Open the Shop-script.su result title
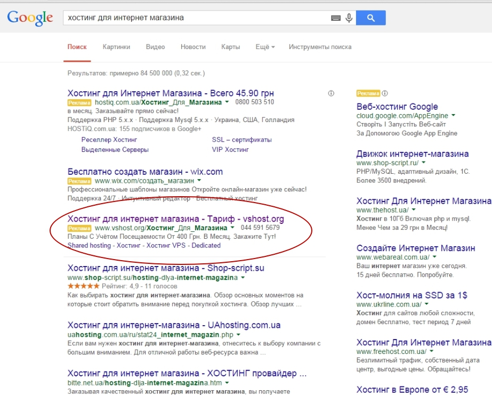Image resolution: width=492 pixels, height=395 pixels. click(166, 268)
